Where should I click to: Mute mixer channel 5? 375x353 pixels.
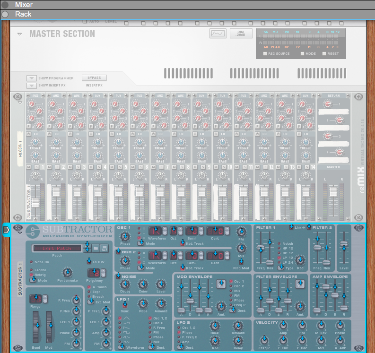coord(112,167)
